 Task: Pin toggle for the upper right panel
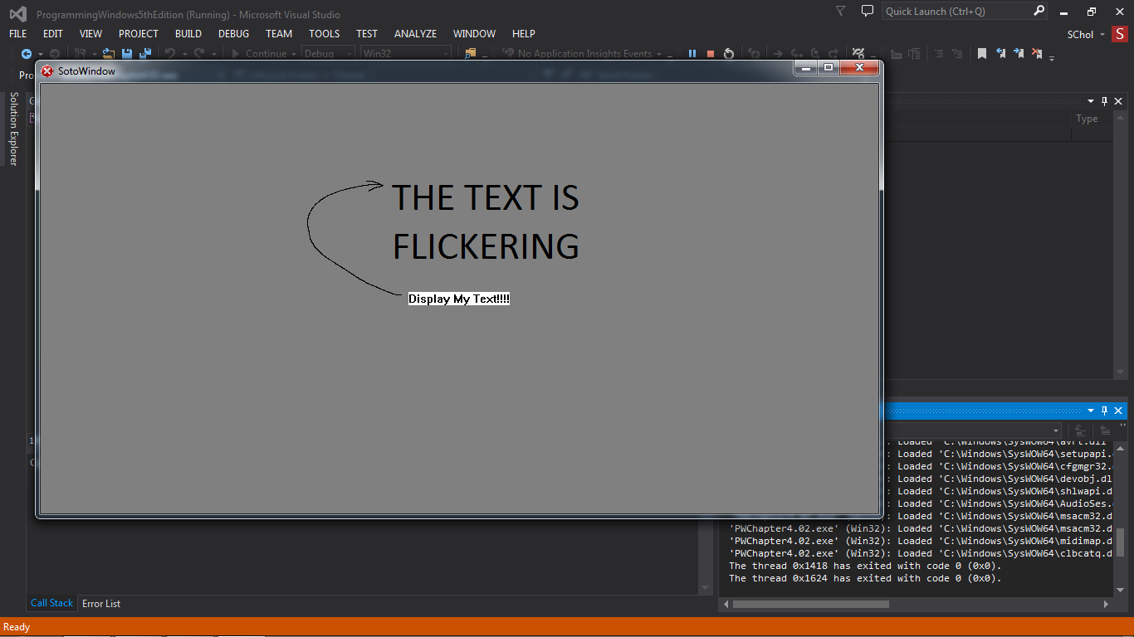[x=1104, y=101]
